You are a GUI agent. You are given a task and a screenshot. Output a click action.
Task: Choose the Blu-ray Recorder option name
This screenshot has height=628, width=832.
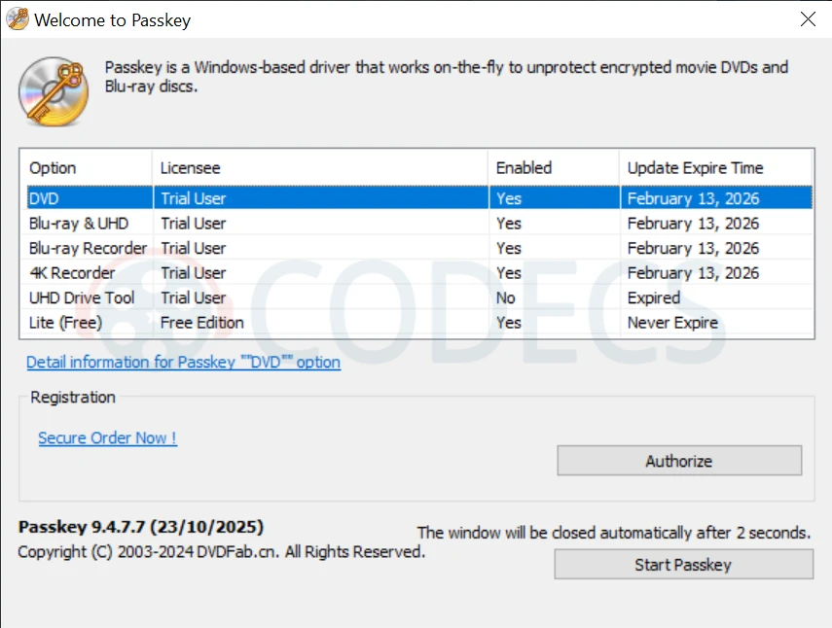88,248
